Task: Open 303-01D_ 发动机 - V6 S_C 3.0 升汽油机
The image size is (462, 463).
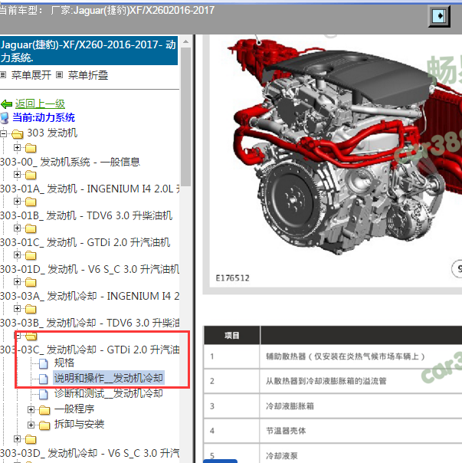Action: click(x=90, y=269)
